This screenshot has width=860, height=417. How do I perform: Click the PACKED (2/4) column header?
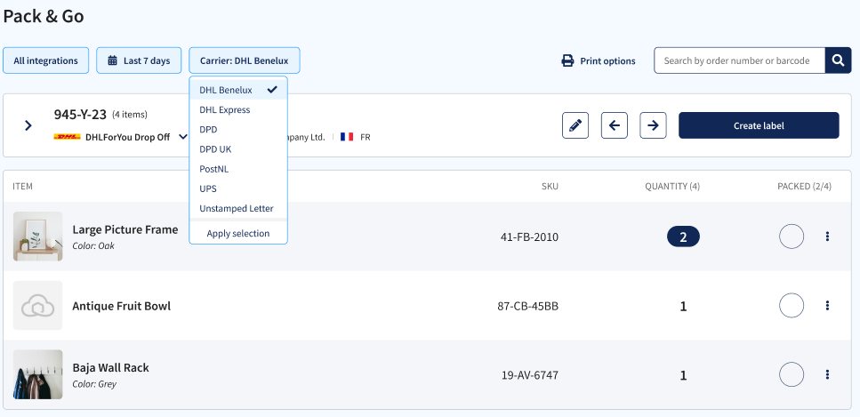pos(804,187)
